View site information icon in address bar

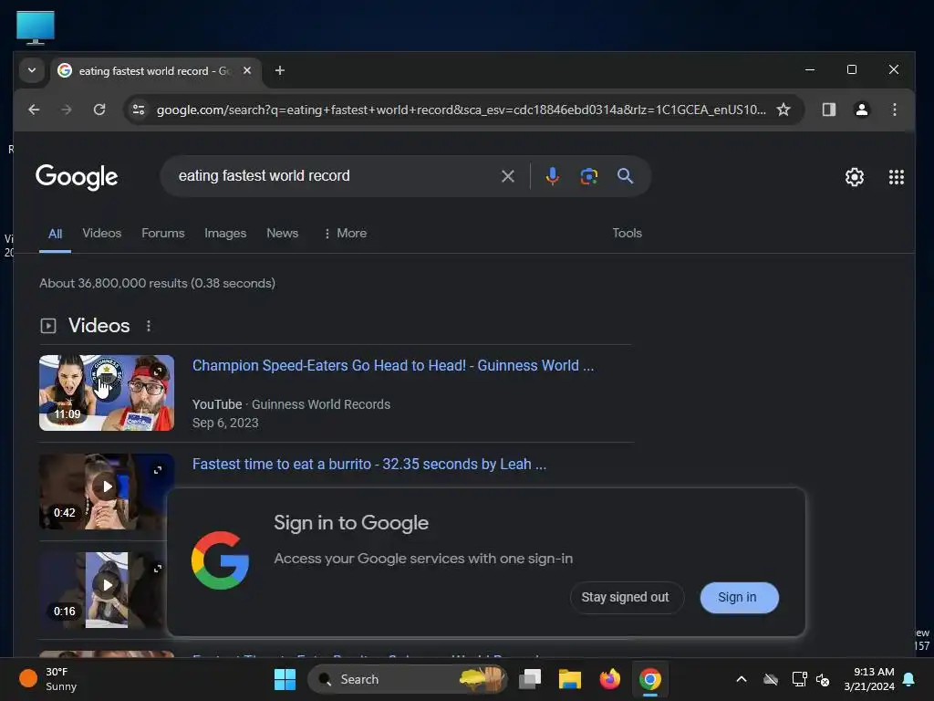[x=139, y=110]
